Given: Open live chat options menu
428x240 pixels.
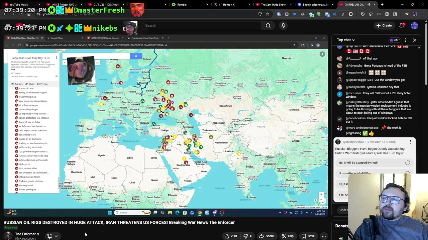Looking at the screenshot, I should click(x=406, y=40).
